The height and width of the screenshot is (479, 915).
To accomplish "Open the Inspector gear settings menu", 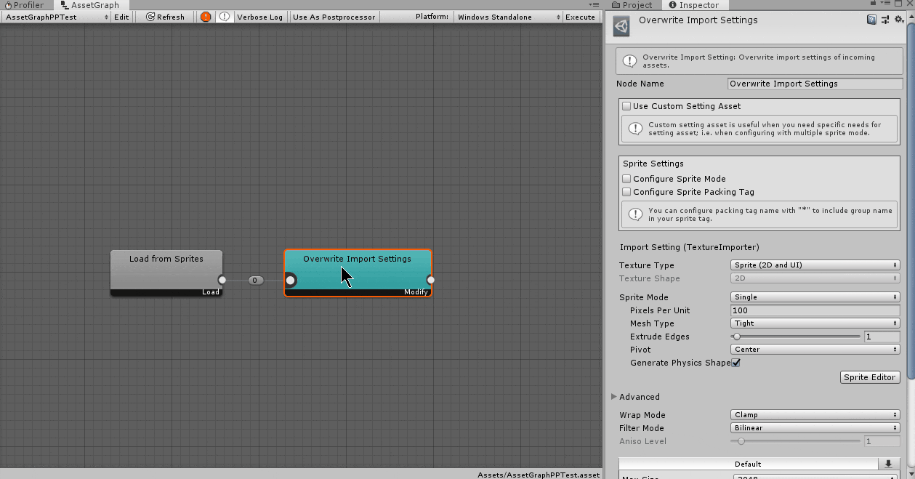I will coord(899,20).
